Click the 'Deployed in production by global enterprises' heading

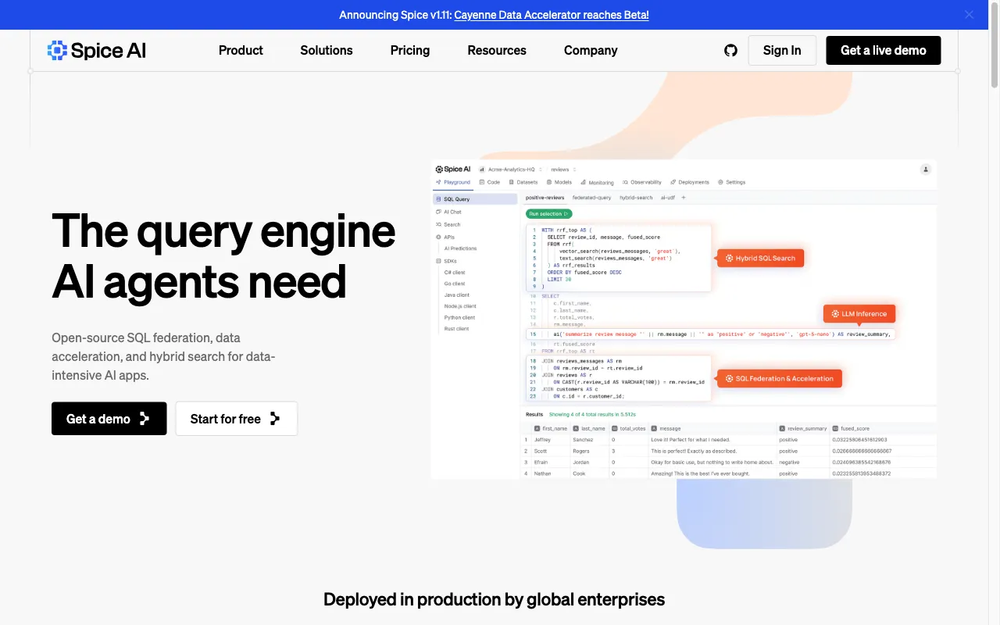(494, 599)
